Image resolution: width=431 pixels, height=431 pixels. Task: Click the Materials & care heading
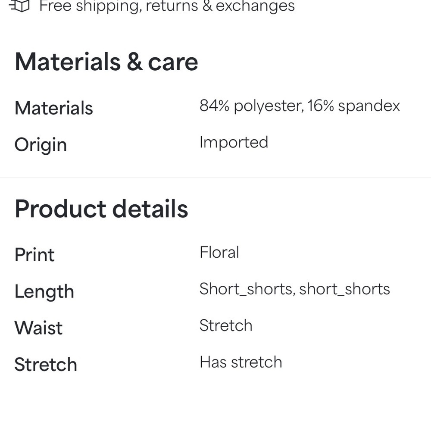(x=106, y=62)
